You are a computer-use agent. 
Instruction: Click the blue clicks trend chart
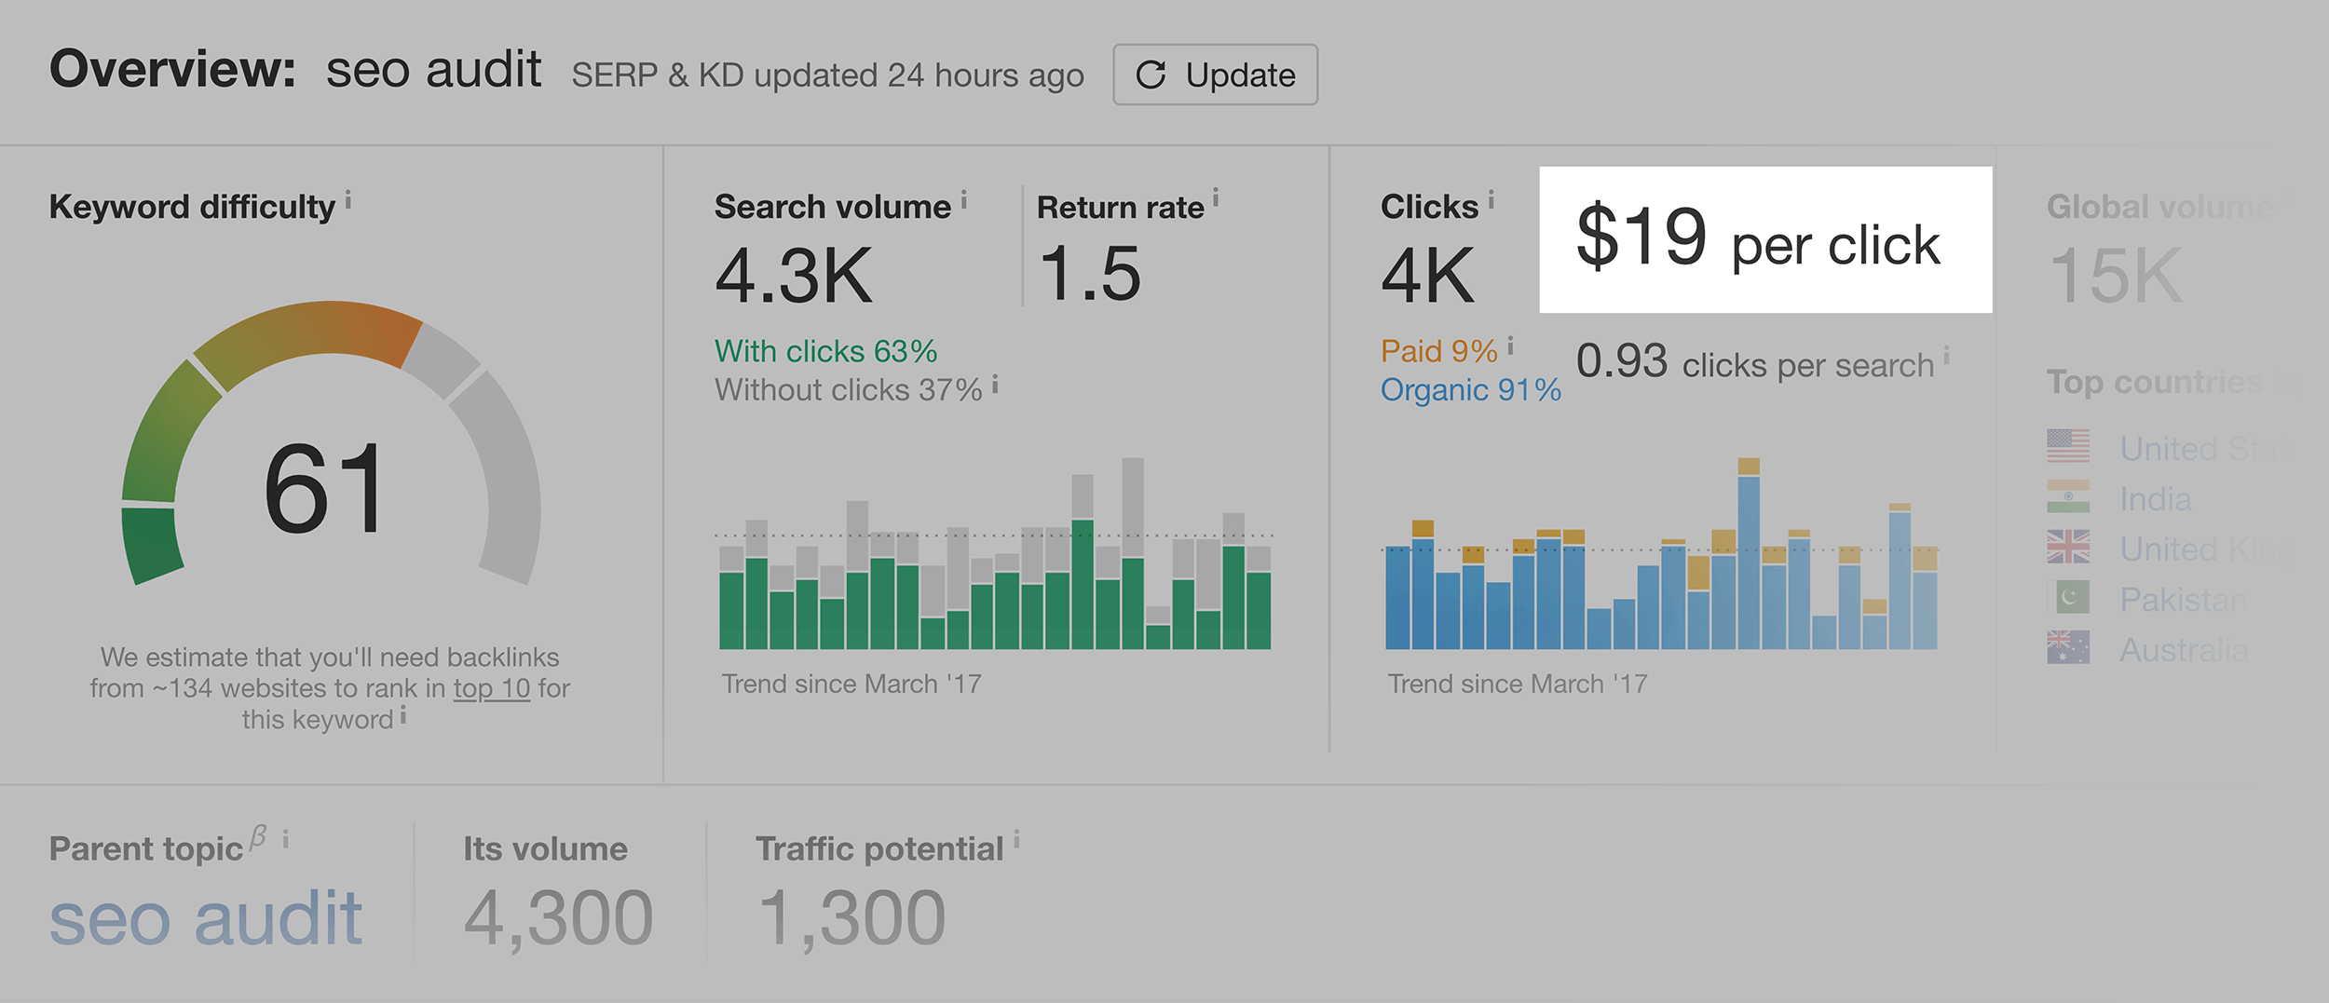[1661, 553]
